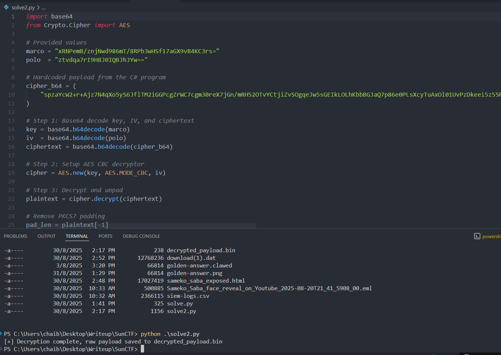The image size is (501, 355).
Task: Open the solve2.py breadcrumb item
Action: click(x=23, y=7)
